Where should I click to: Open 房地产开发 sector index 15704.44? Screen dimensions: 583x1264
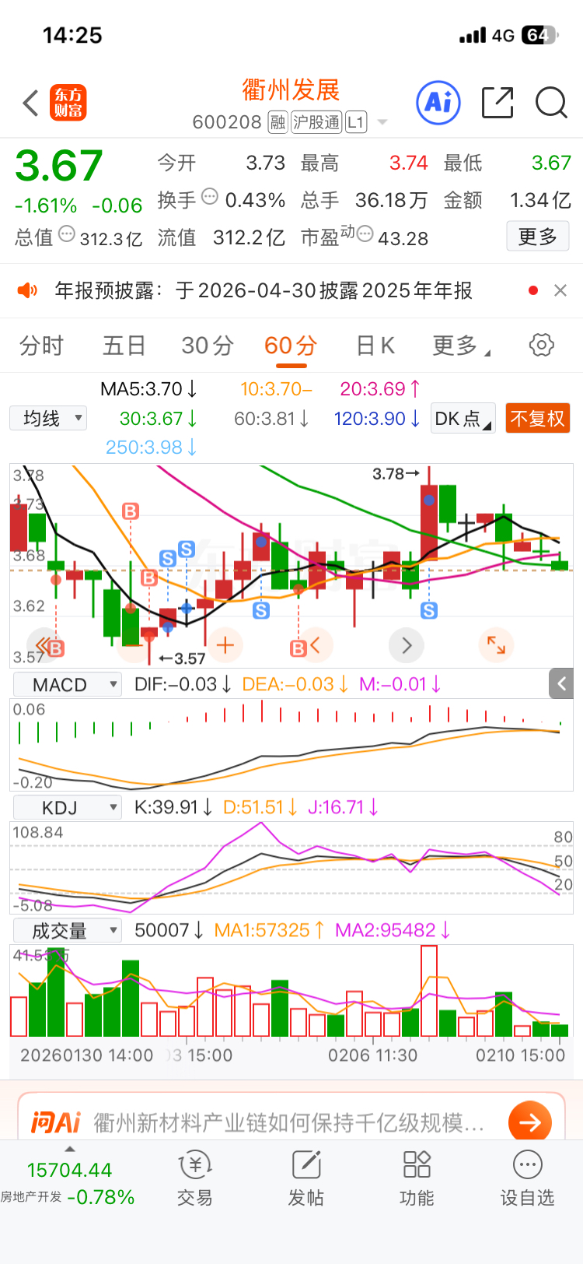tap(68, 1183)
